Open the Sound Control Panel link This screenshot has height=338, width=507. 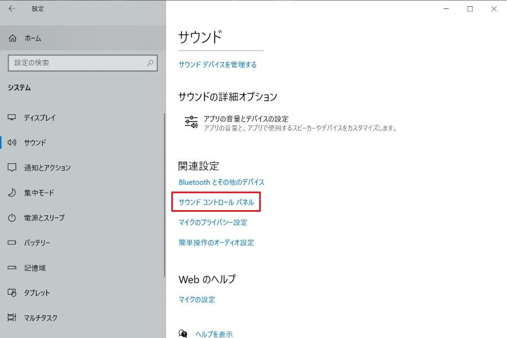click(x=216, y=202)
